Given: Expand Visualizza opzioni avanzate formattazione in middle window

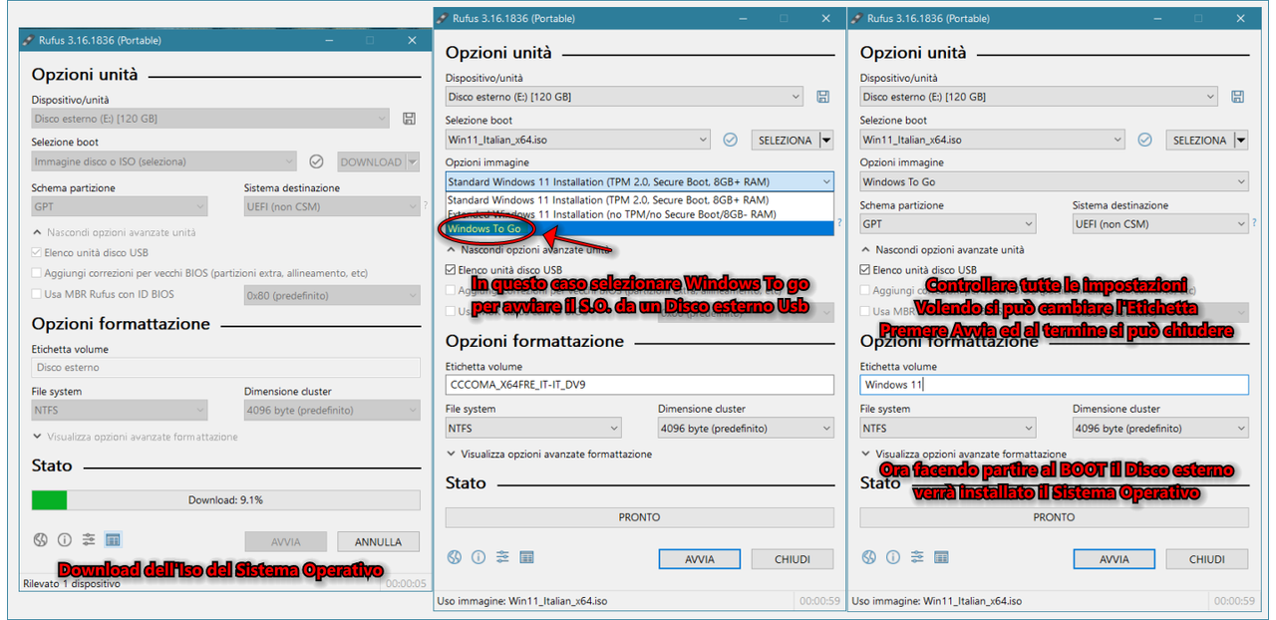Looking at the screenshot, I should pos(548,454).
